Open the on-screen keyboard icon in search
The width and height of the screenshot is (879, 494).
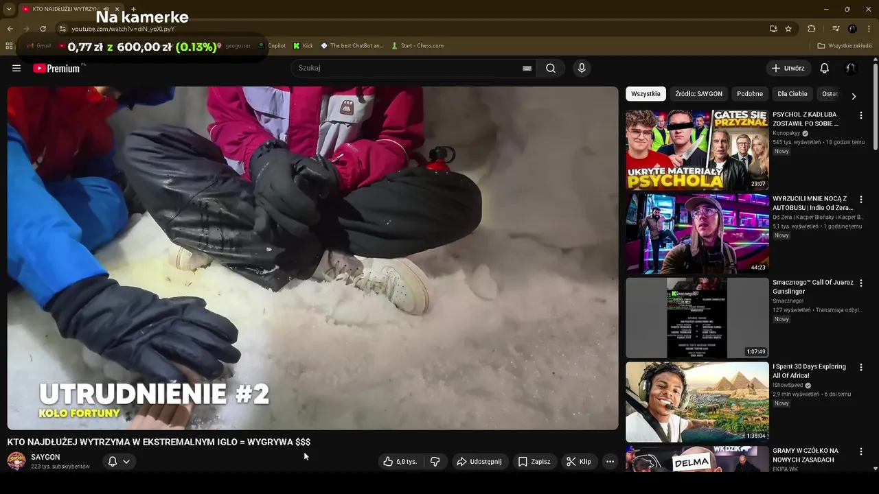pos(527,68)
